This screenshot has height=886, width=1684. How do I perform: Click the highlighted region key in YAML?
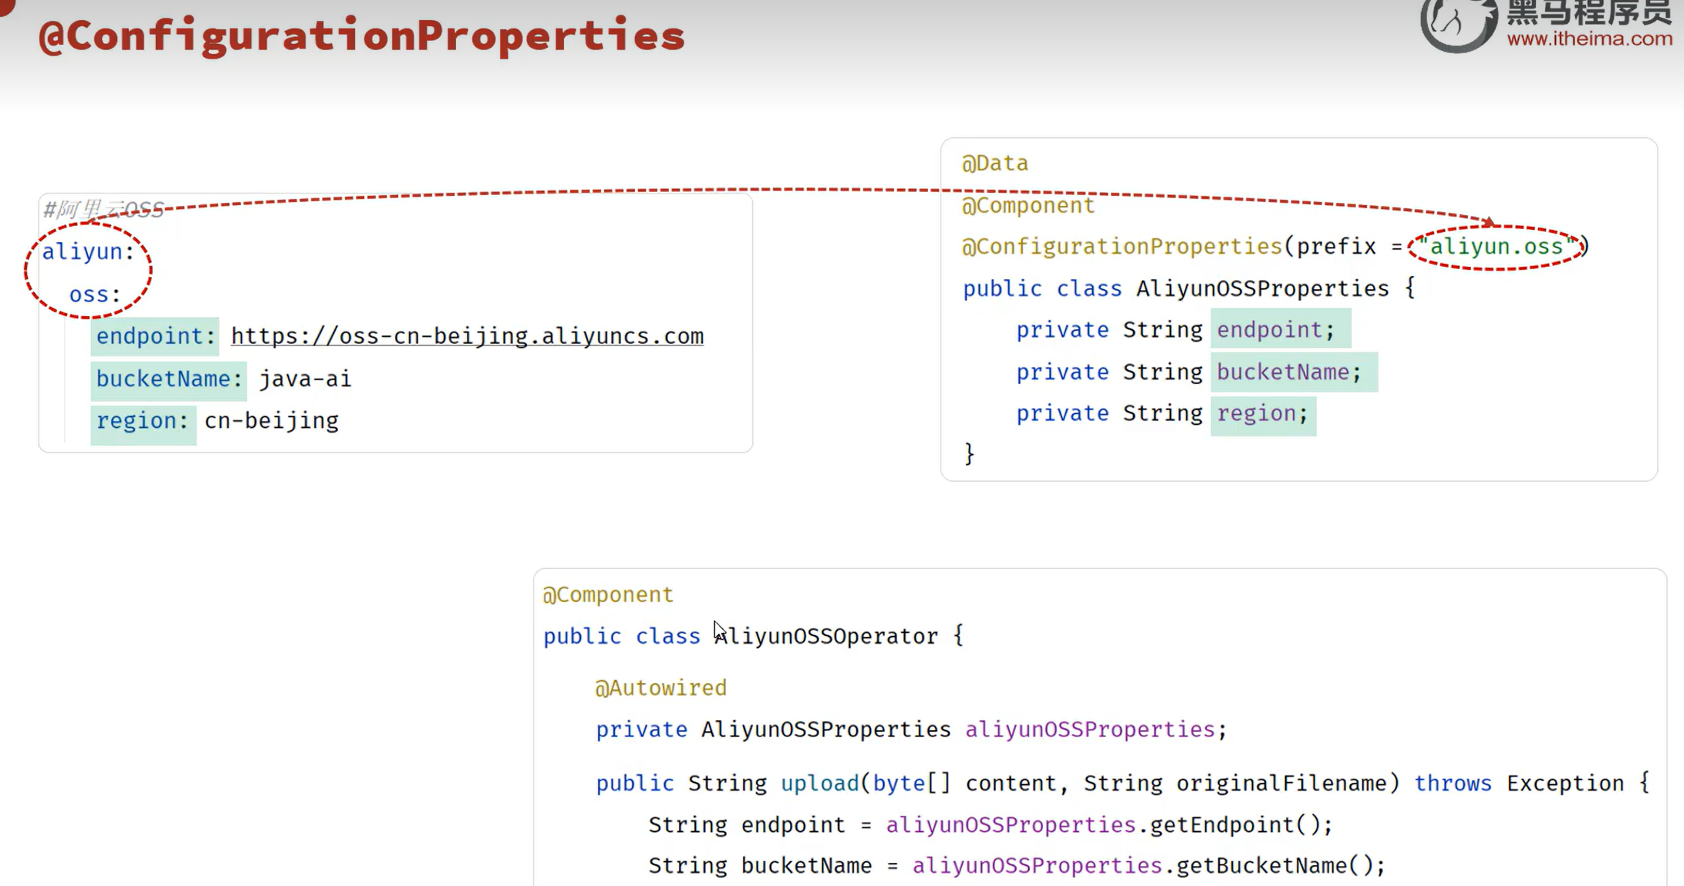(143, 421)
